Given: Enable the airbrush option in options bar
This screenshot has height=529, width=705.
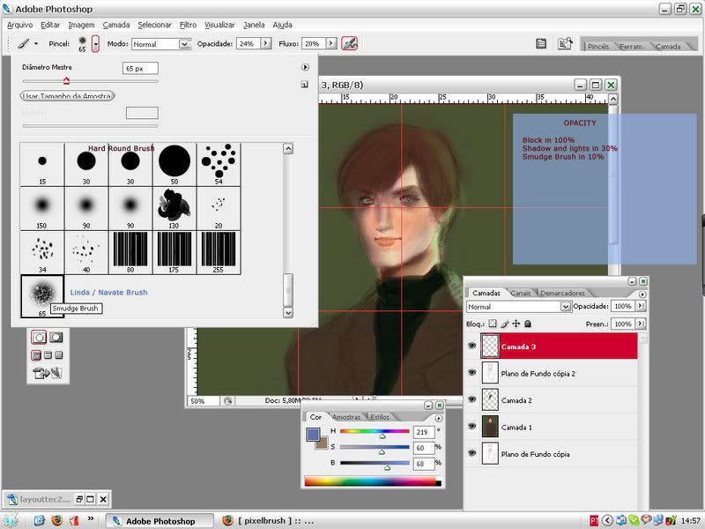Looking at the screenshot, I should click(350, 43).
